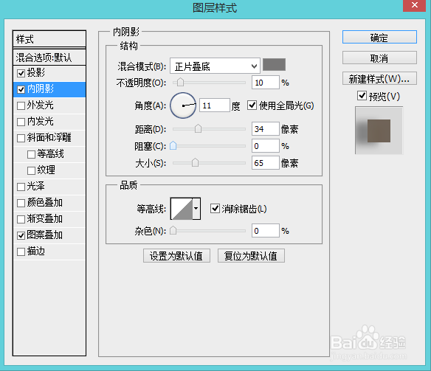Click the size value field showing 65
The image size is (431, 371).
(x=266, y=163)
